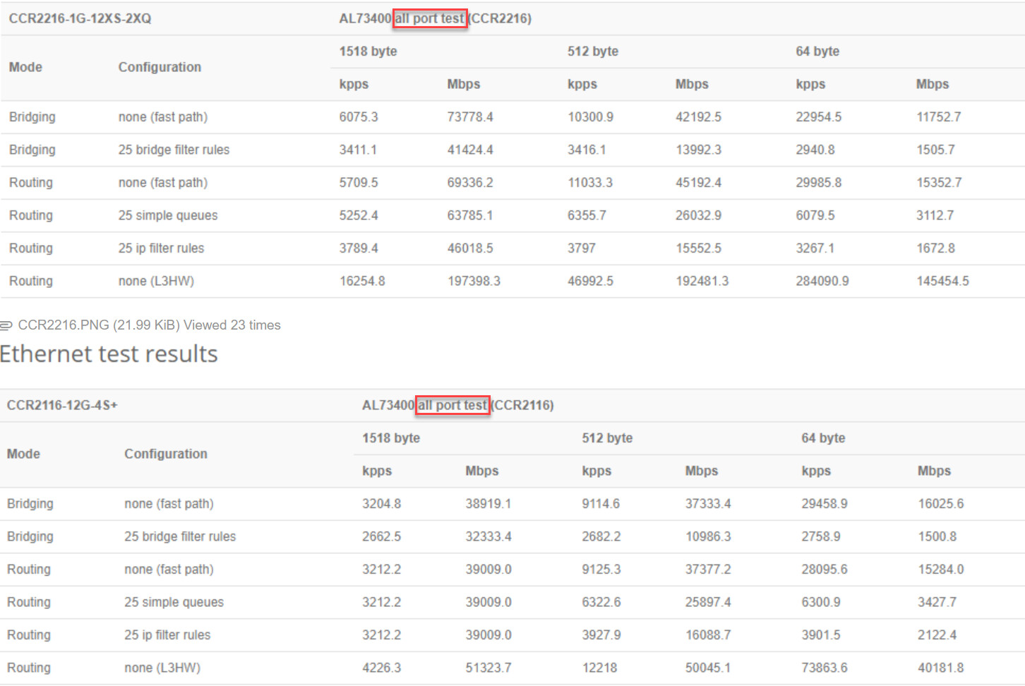Select value 192481.3 in CCR2216 L3HW row
Viewport: 1025px width, 686px height.
coord(702,281)
